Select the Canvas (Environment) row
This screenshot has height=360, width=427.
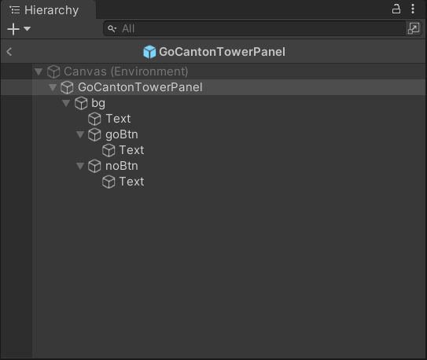(x=213, y=72)
